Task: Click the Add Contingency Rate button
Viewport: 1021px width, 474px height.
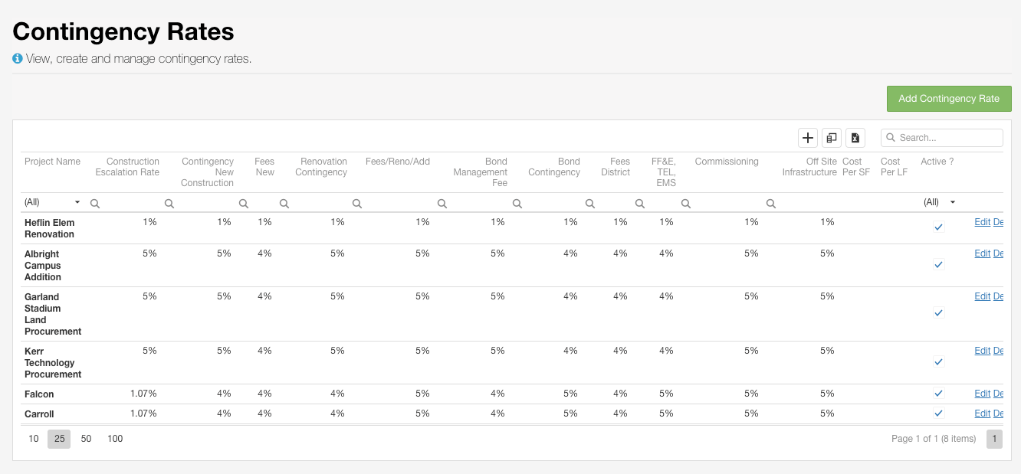Action: [949, 98]
